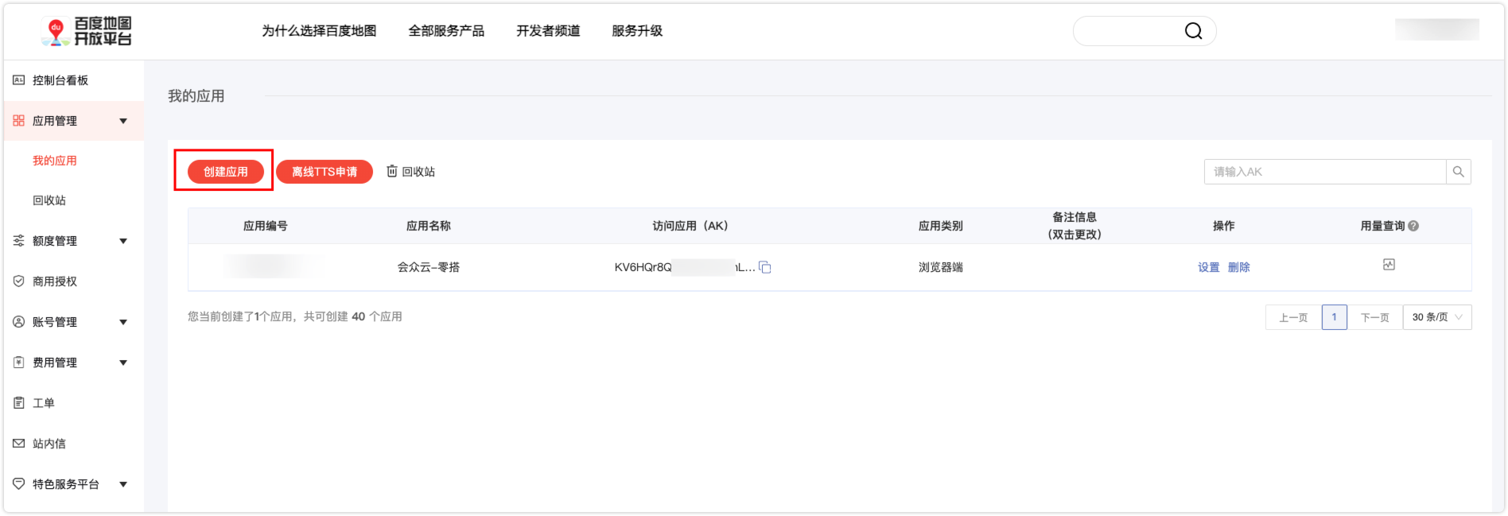Viewport: 1508px width, 516px height.
Task: Click the 访问应用（AK） column header
Action: click(690, 226)
